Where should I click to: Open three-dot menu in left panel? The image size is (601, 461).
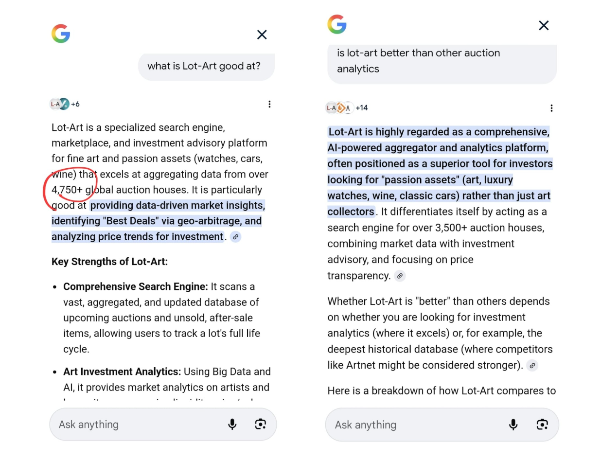point(269,104)
